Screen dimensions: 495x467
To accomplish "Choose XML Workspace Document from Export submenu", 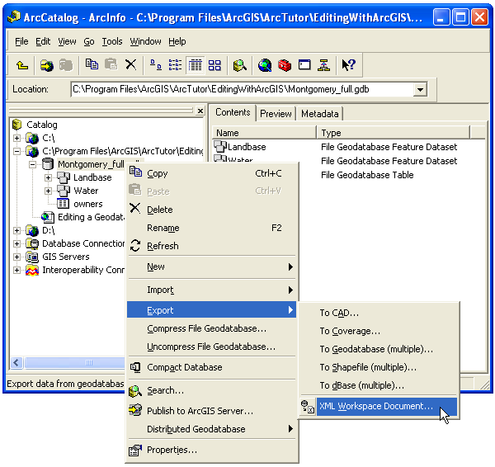I will click(x=375, y=406).
